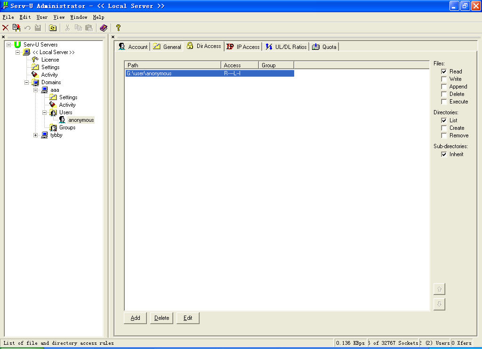The width and height of the screenshot is (482, 349).
Task: Click the License key icon in tree
Action: (35, 60)
